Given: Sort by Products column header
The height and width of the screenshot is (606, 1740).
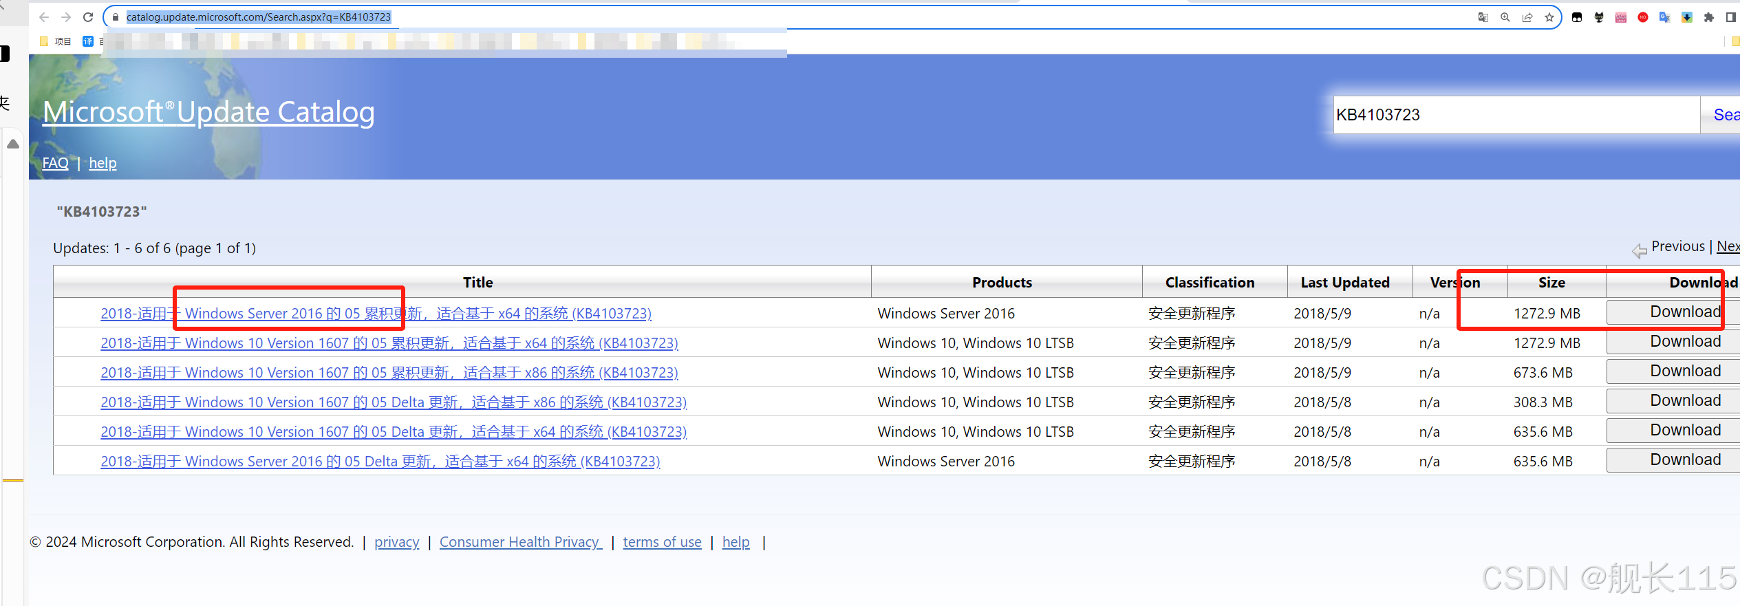Looking at the screenshot, I should pyautogui.click(x=1002, y=282).
